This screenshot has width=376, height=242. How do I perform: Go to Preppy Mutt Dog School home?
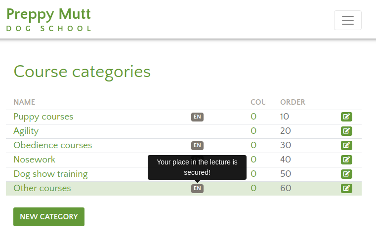pos(48,20)
